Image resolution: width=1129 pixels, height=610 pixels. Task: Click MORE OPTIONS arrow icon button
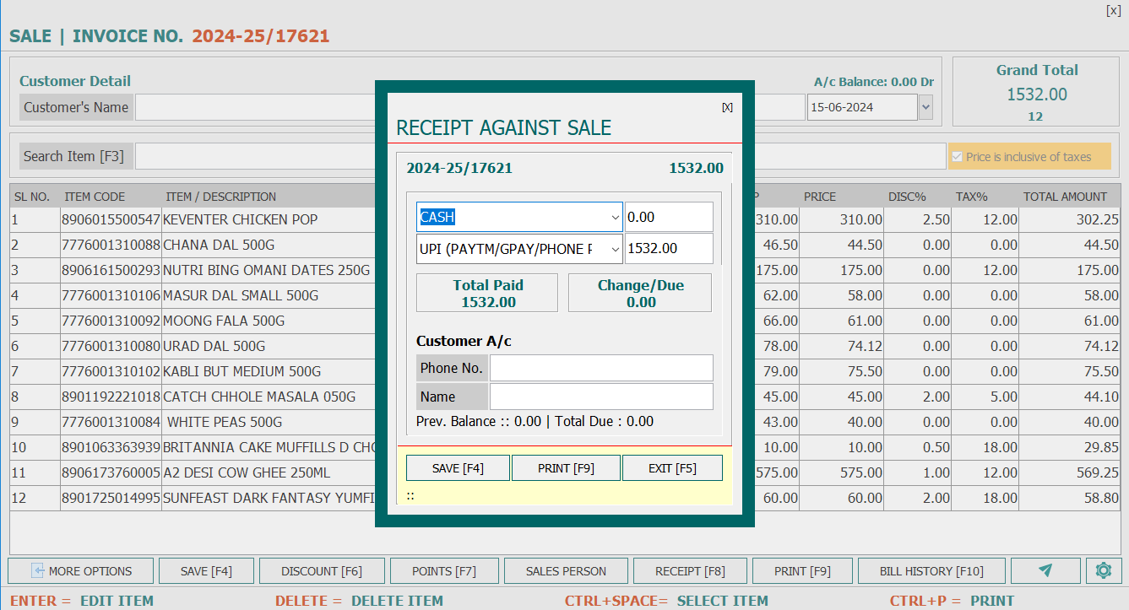tap(81, 571)
